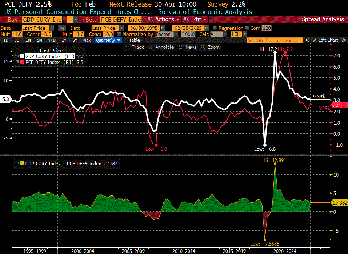Click the Spread Analysis title text
The height and width of the screenshot is (254, 348).
point(323,19)
